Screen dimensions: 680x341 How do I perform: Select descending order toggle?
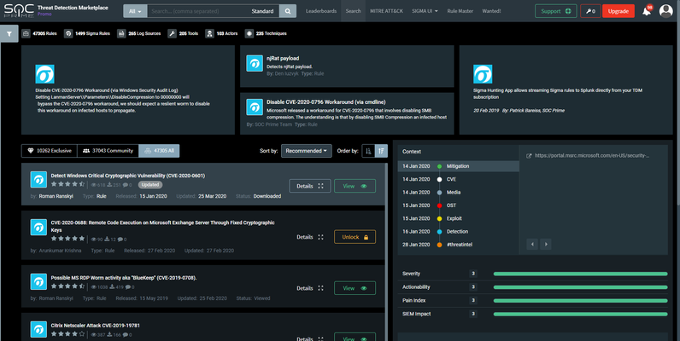click(381, 151)
